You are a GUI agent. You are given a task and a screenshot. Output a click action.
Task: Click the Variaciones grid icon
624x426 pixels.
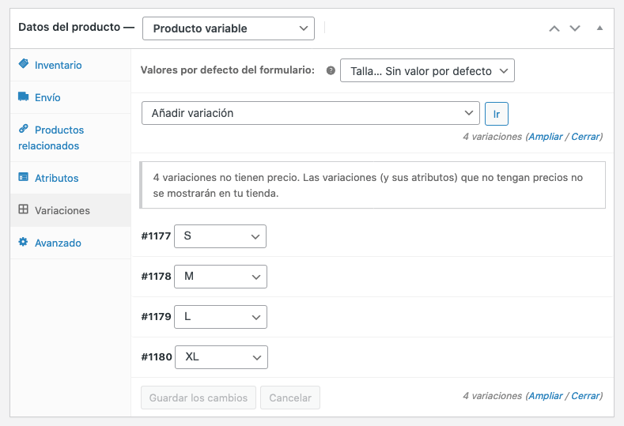click(x=24, y=209)
